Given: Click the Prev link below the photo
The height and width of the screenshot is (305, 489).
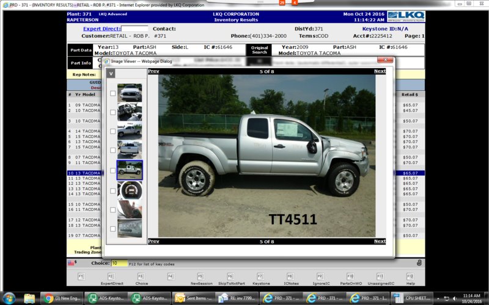Looking at the screenshot, I should (x=153, y=241).
